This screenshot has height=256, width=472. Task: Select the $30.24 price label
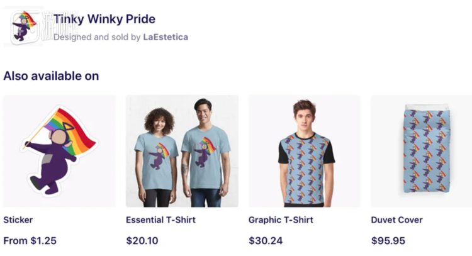(x=266, y=240)
